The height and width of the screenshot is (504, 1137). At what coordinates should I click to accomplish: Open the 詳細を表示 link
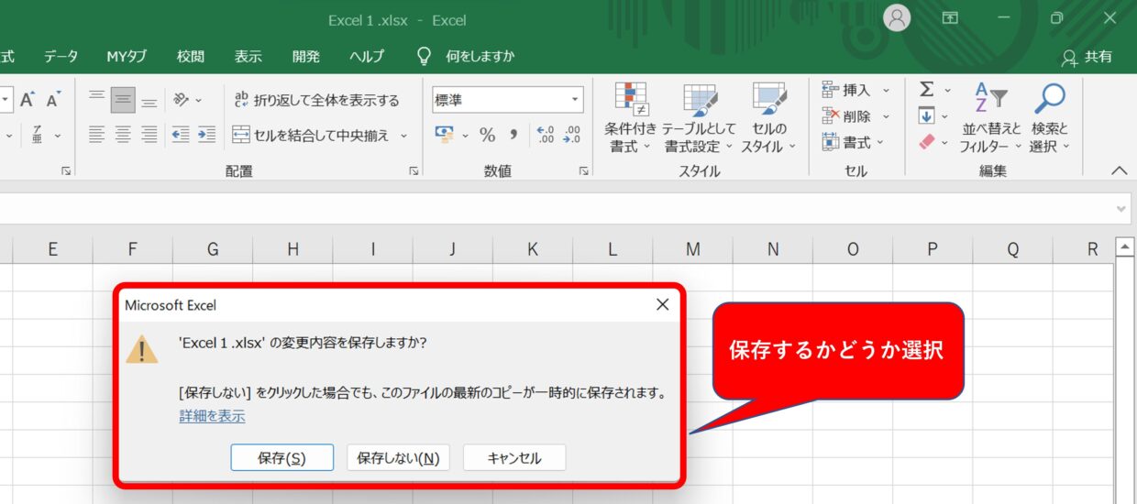coord(212,416)
